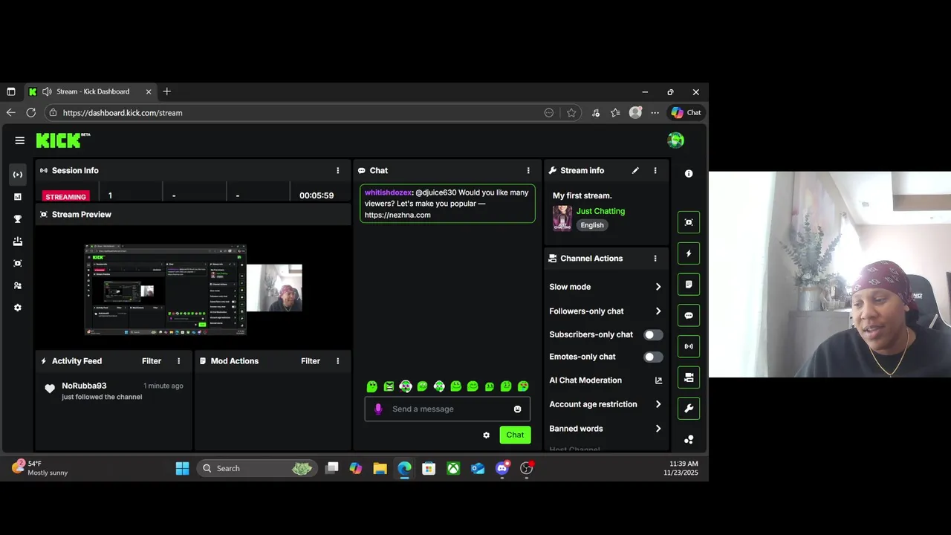Click the info circle icon above widget bar
This screenshot has height=535, width=951.
[689, 173]
